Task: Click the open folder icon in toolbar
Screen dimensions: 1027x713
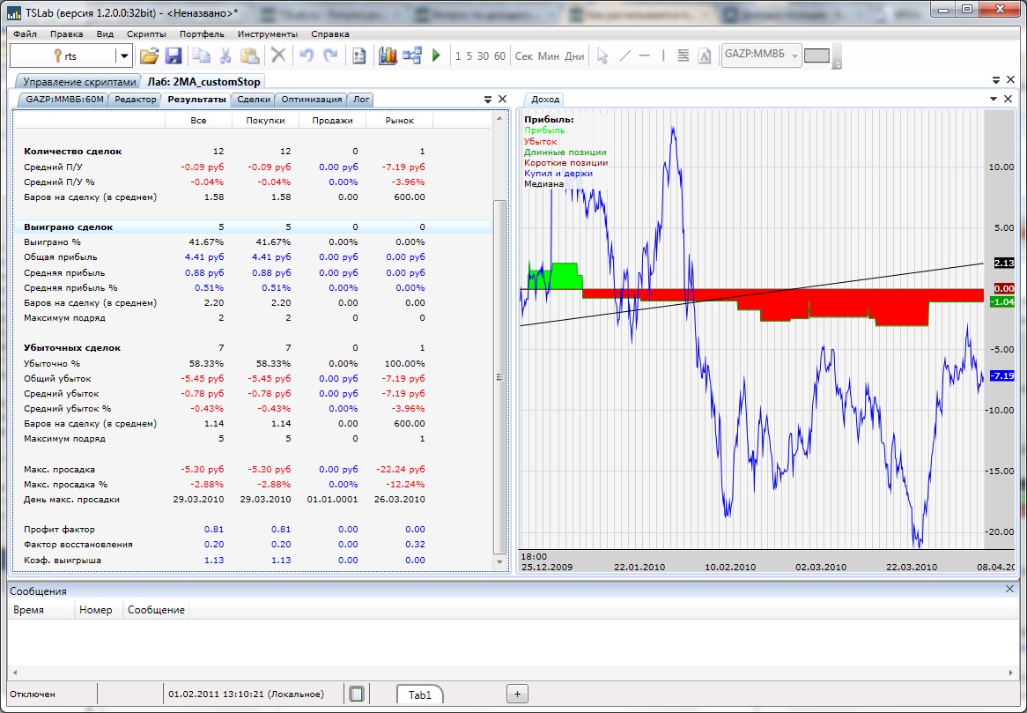Action: tap(149, 56)
